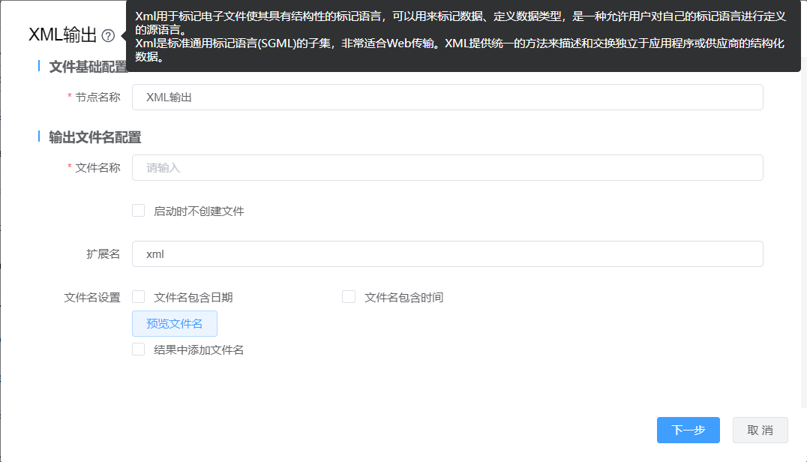Cancel the dialog with 取消 button
This screenshot has height=462, width=807.
tap(760, 430)
